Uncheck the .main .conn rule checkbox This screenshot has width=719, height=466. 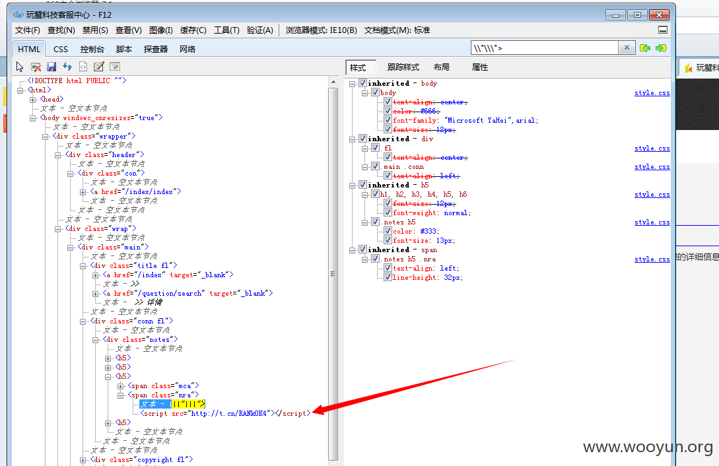click(375, 166)
